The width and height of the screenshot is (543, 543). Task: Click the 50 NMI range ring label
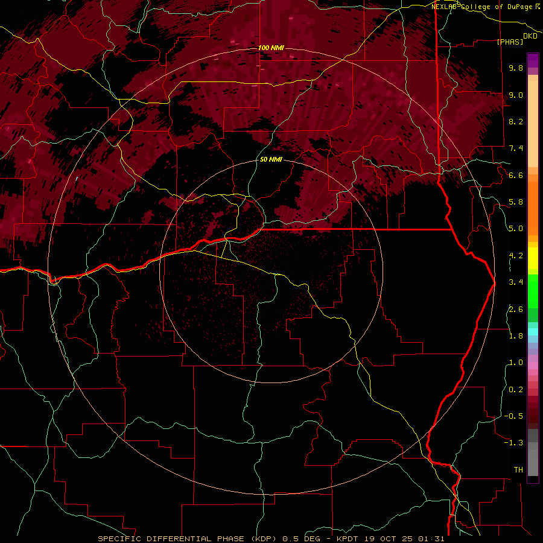point(271,159)
